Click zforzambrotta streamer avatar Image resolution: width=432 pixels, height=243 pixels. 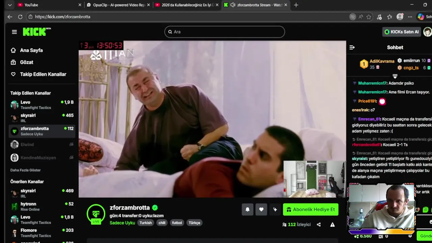point(96,213)
